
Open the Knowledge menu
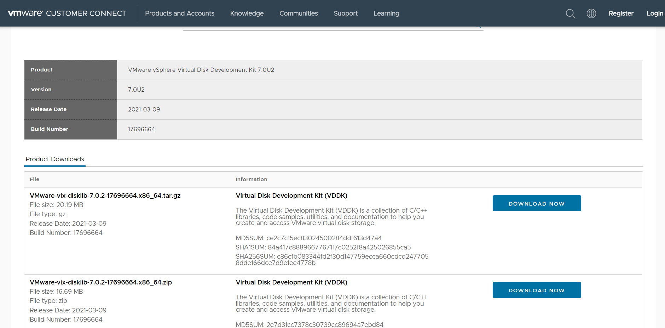[x=247, y=13]
